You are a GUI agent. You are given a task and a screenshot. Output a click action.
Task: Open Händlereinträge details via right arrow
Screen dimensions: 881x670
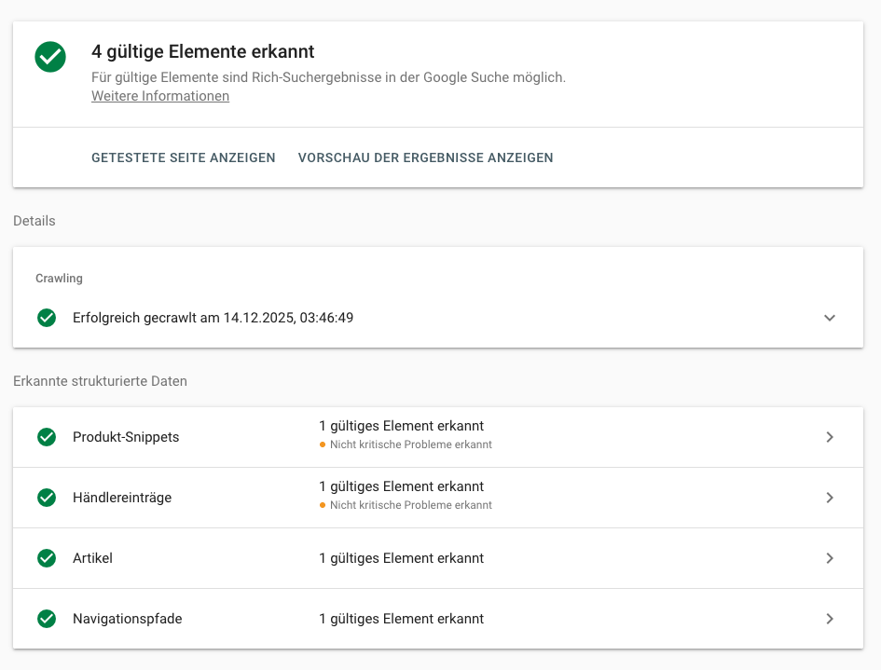[830, 498]
